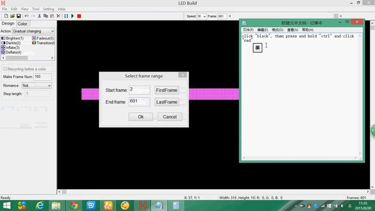
Task: Start playback with the green play icon
Action: pyautogui.click(x=73, y=16)
